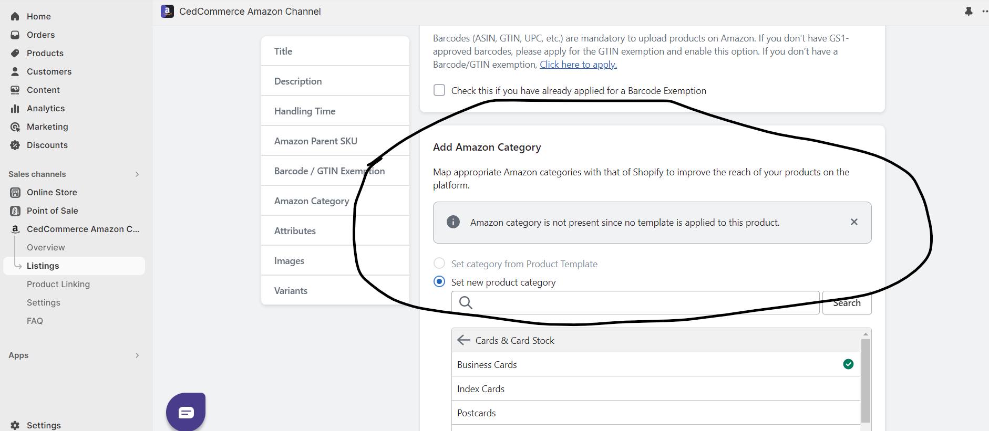Jump to Barcode / GTIN Exemption section
This screenshot has height=431, width=989.
(335, 171)
